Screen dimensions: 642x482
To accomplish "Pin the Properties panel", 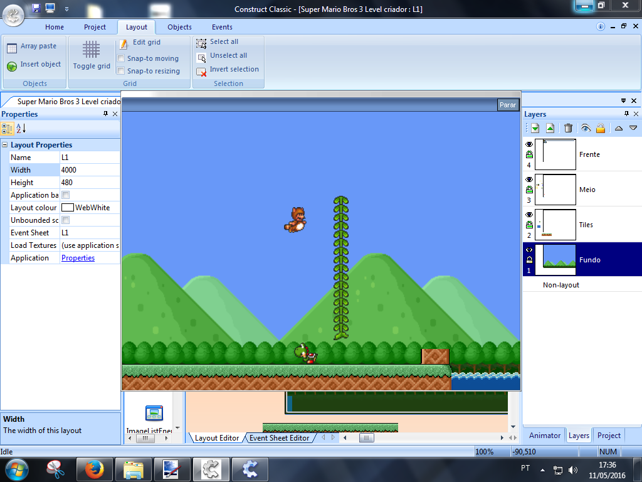I will [x=105, y=114].
